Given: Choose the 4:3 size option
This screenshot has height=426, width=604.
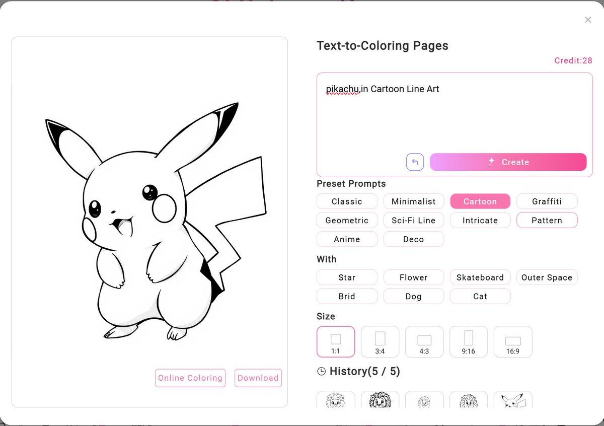Looking at the screenshot, I should (x=424, y=342).
